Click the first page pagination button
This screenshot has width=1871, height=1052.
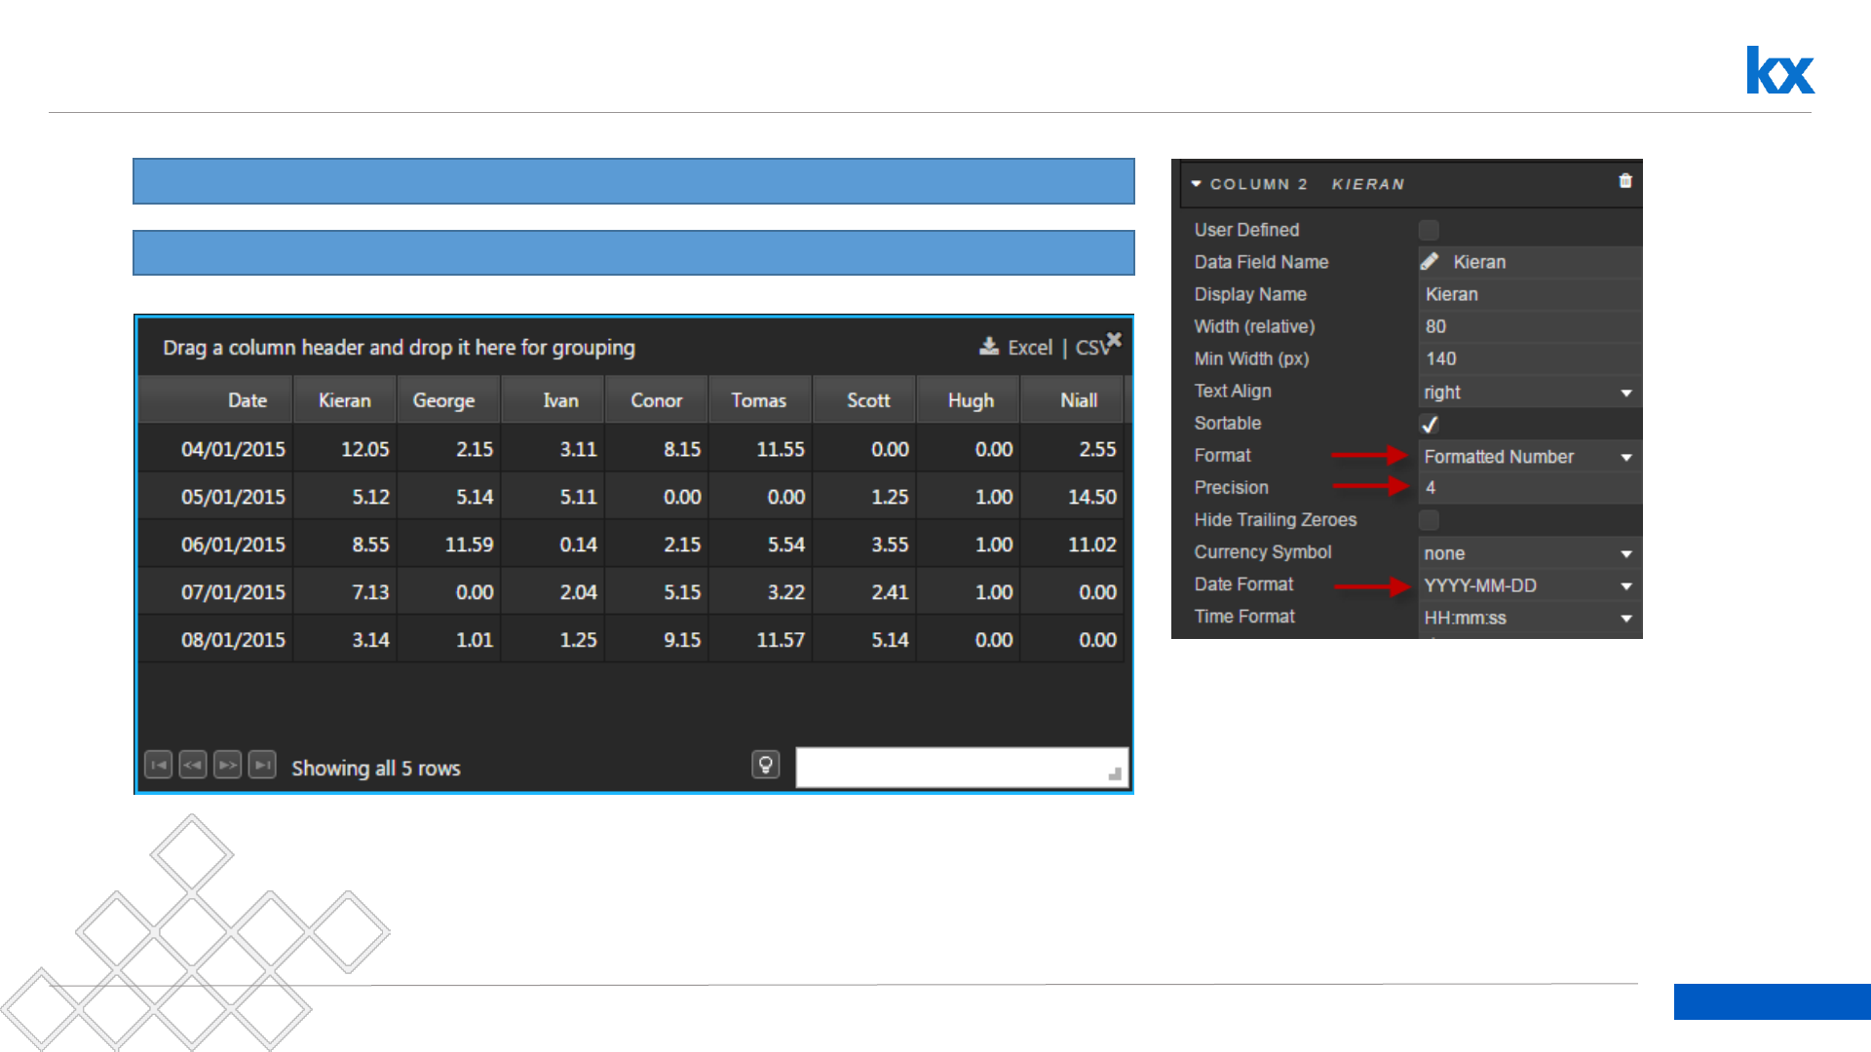pos(158,766)
